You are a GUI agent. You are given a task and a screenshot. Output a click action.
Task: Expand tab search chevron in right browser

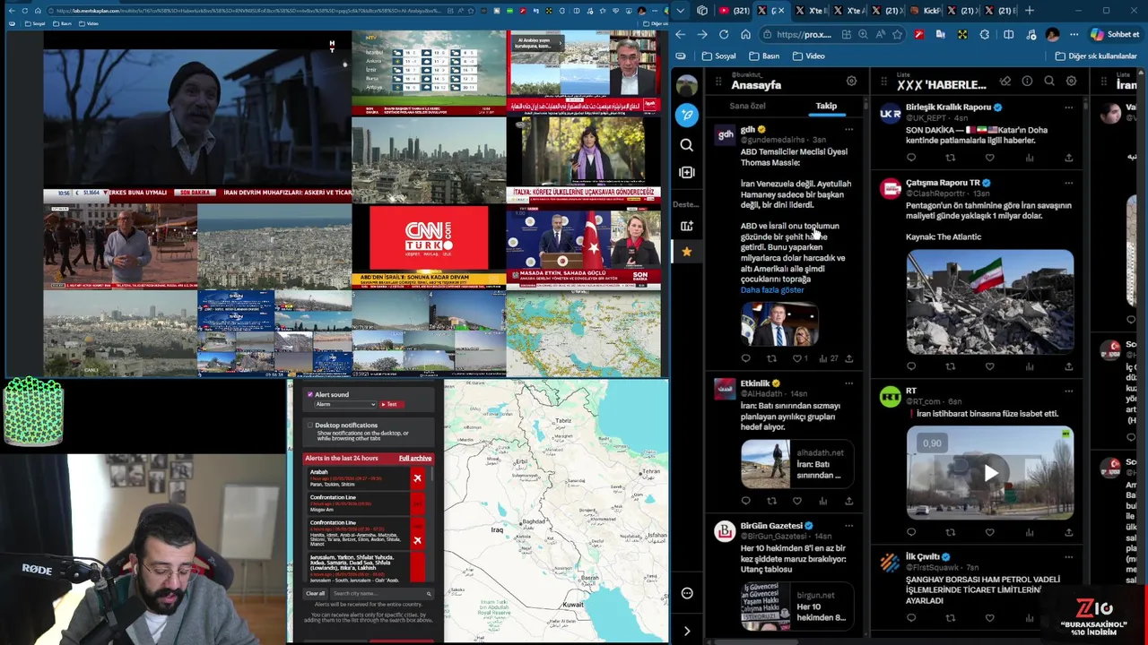(x=681, y=11)
